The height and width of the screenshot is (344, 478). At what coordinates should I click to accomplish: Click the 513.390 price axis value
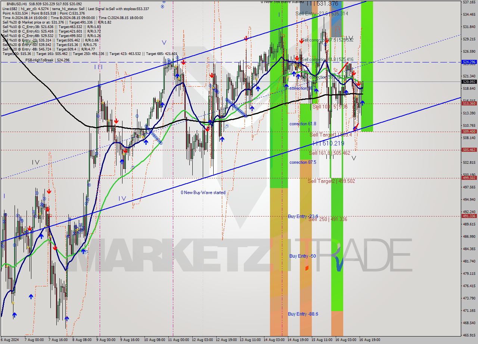click(x=469, y=113)
